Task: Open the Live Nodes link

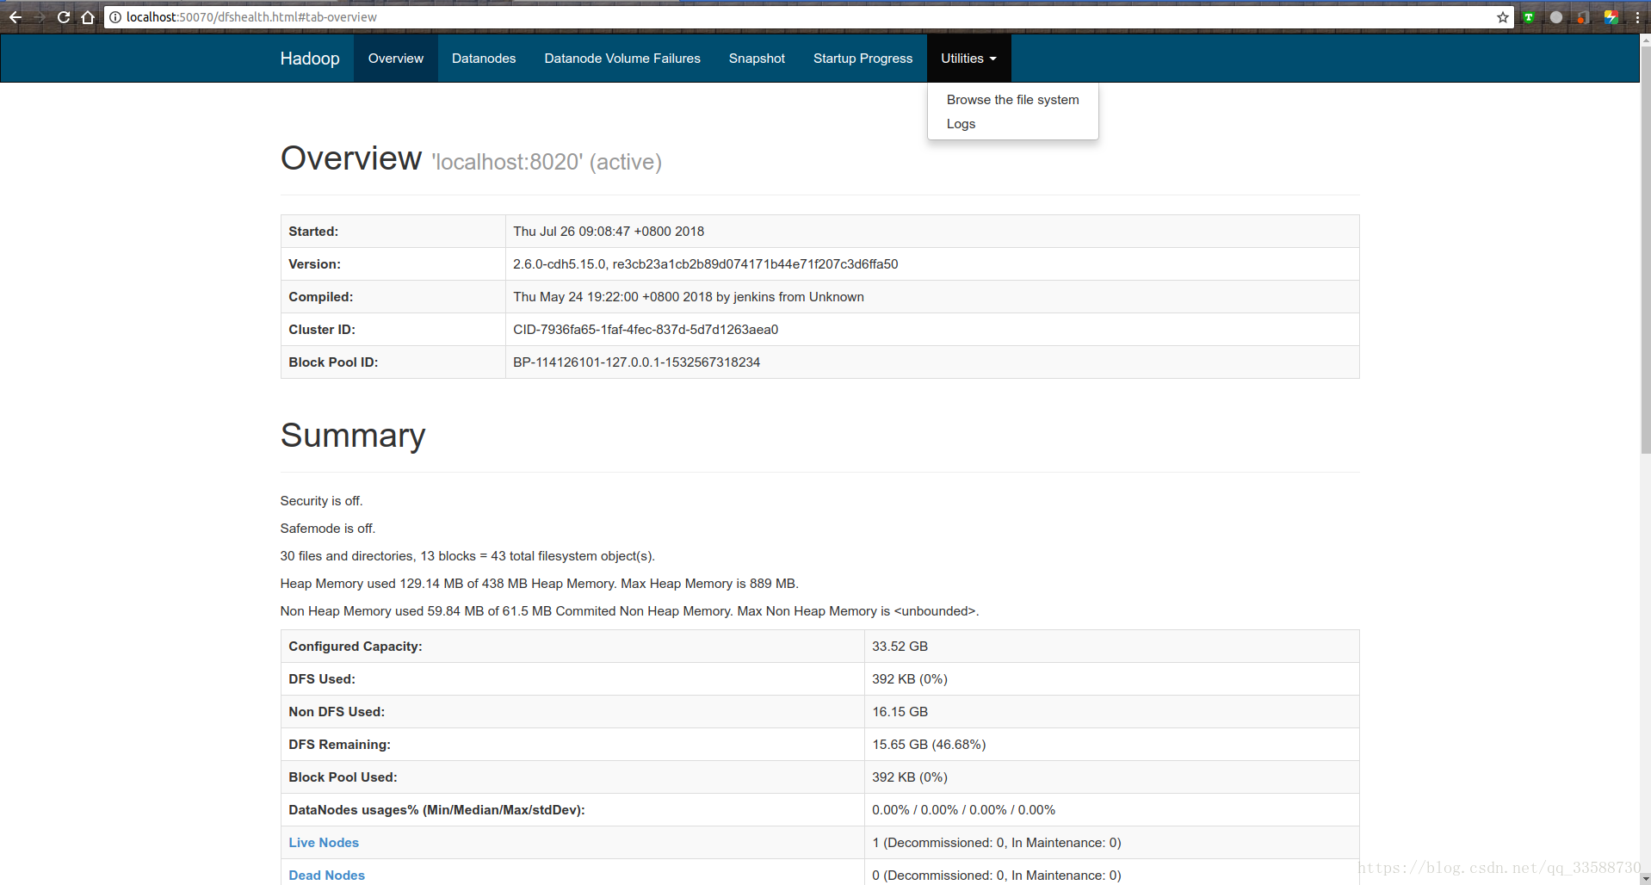Action: [x=324, y=843]
